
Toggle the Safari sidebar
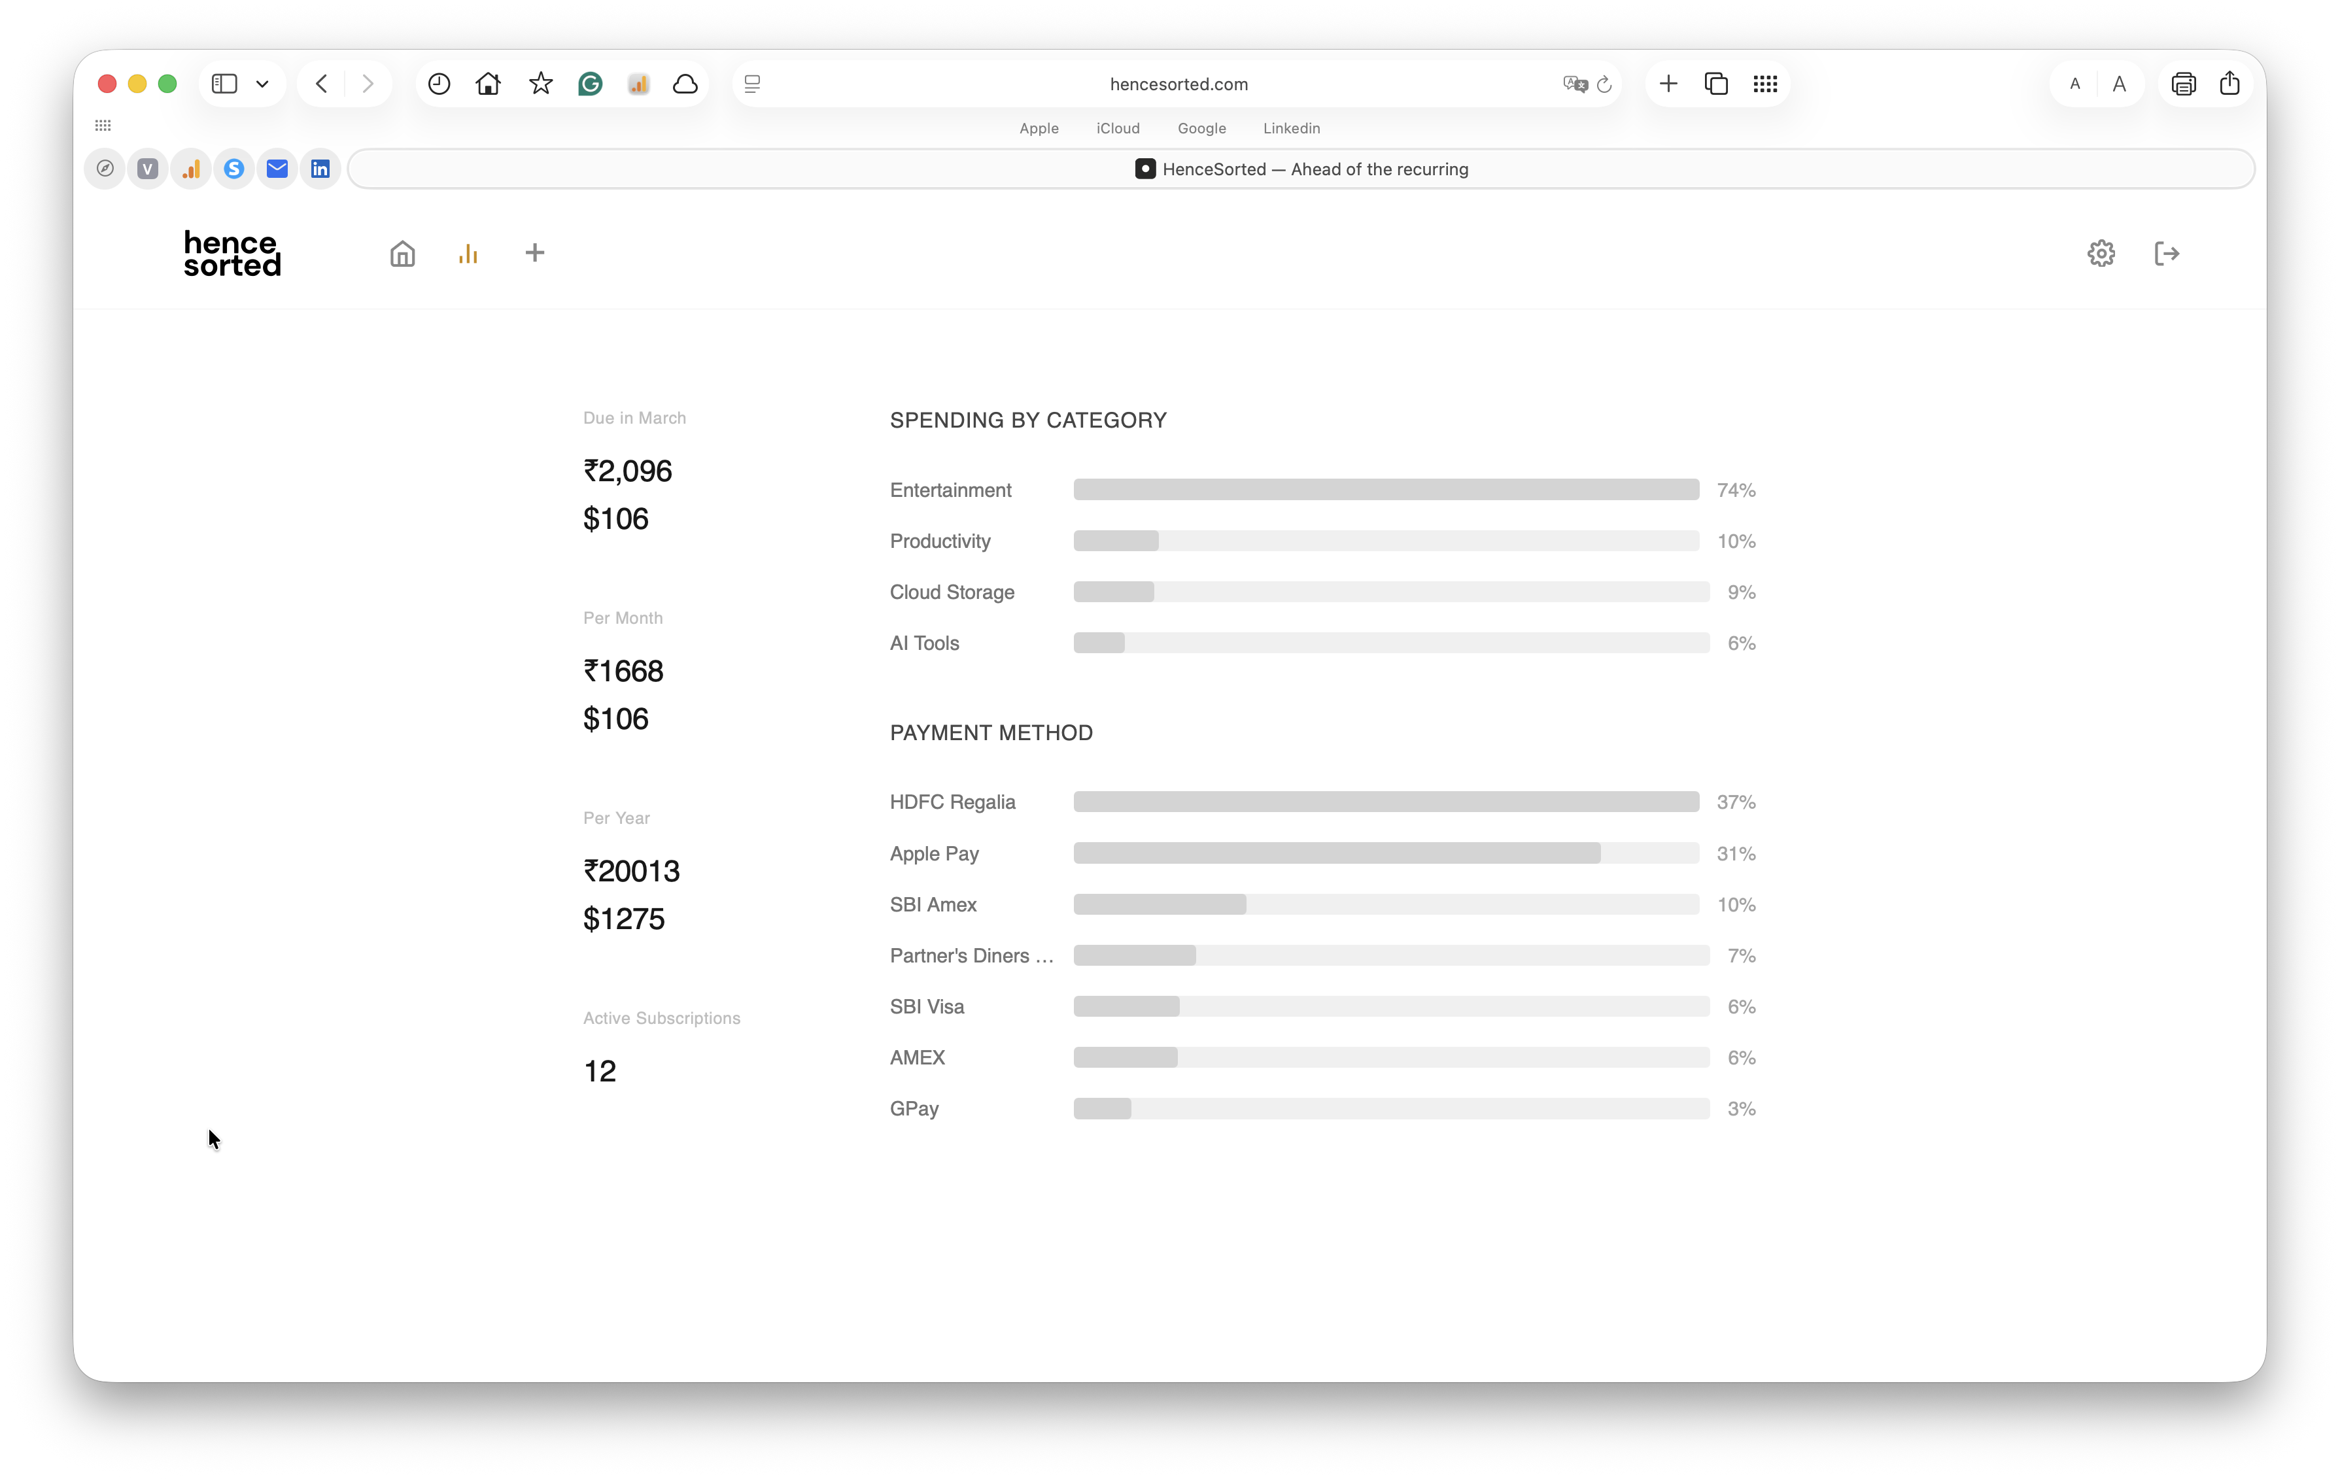tap(224, 84)
